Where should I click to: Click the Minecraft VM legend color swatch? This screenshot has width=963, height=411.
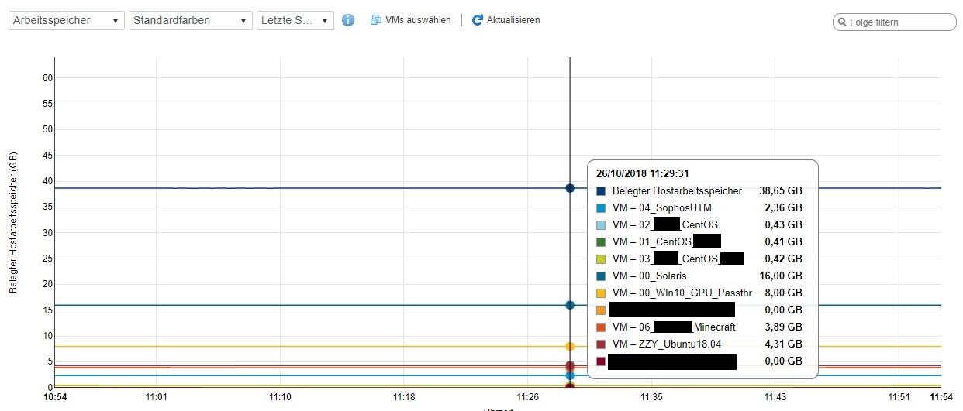click(x=601, y=327)
